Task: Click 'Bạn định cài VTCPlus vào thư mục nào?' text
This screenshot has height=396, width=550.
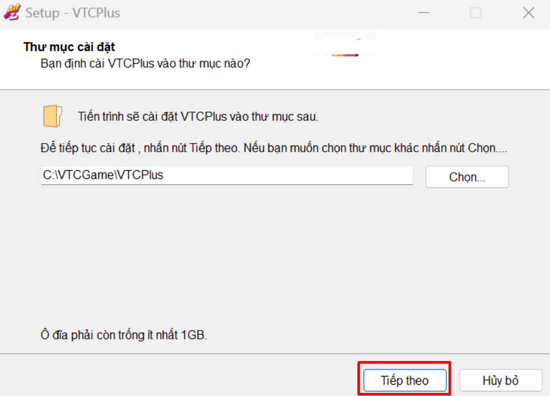Action: (x=145, y=63)
